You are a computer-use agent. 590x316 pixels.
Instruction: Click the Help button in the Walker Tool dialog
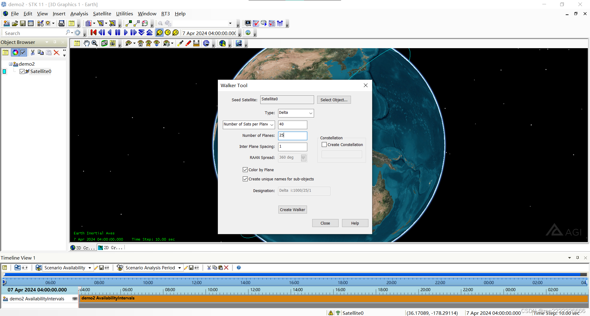point(355,223)
